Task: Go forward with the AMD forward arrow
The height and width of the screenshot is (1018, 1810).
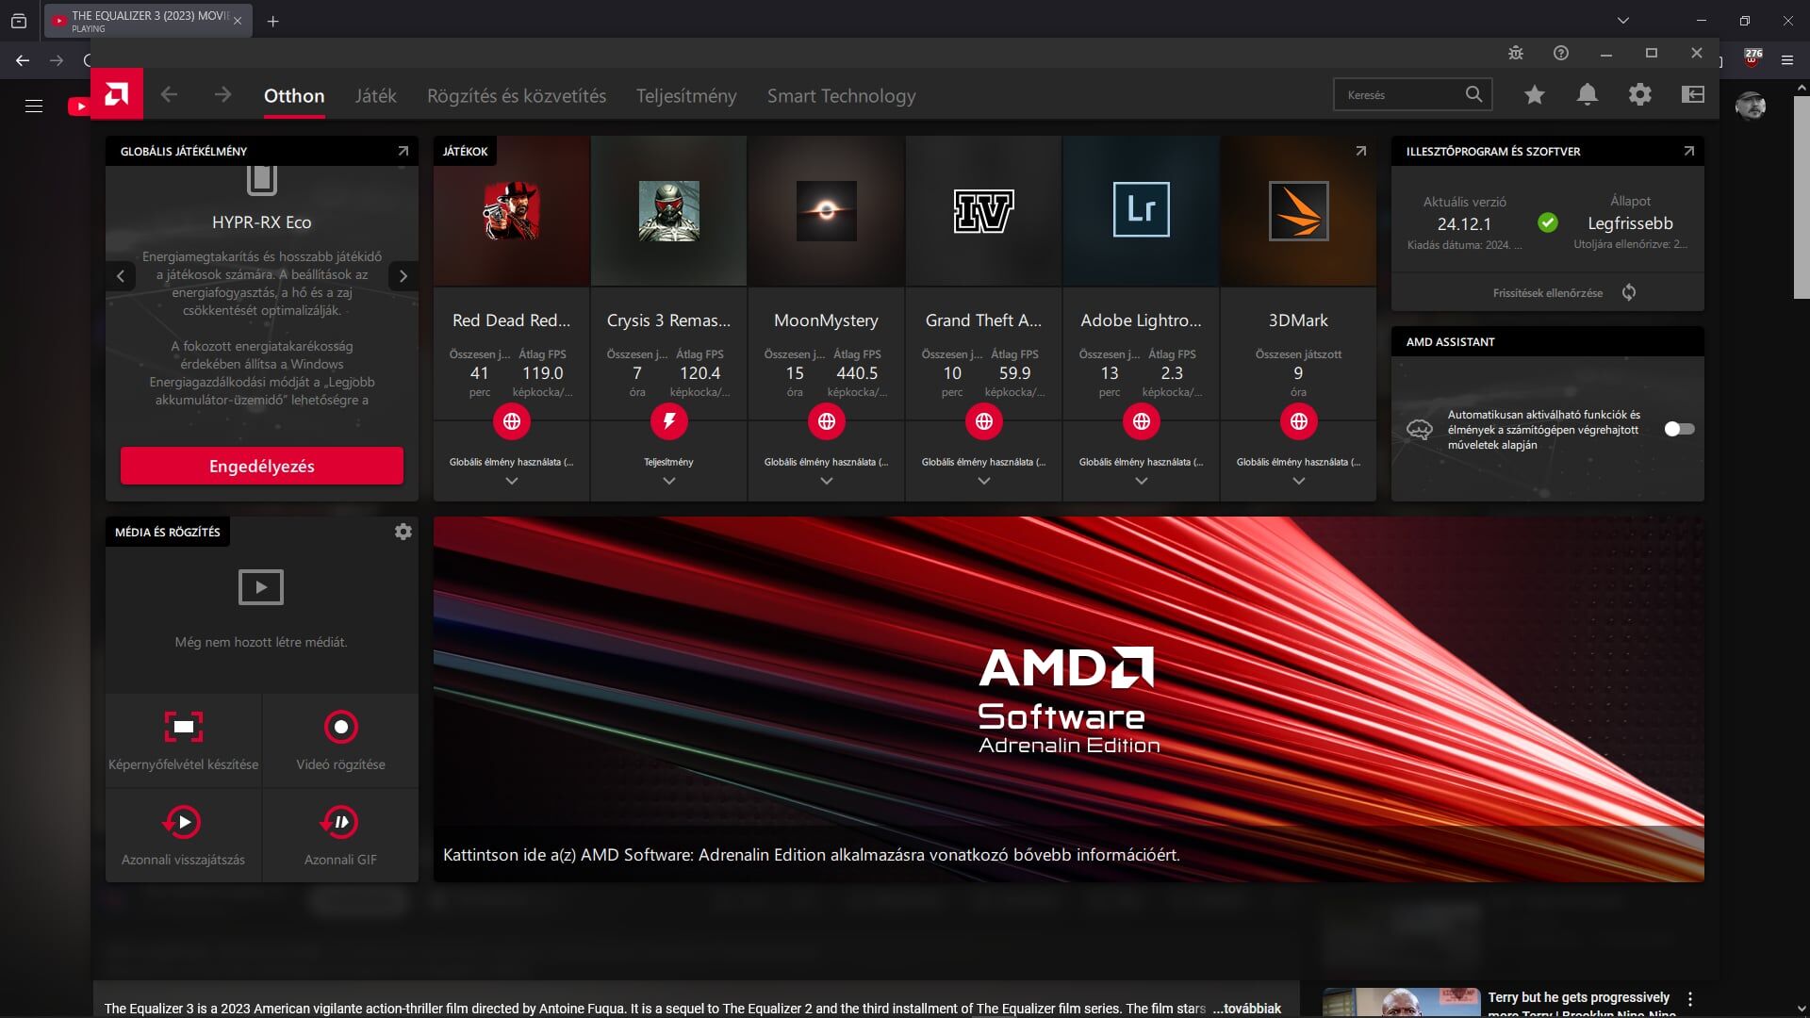Action: pyautogui.click(x=222, y=94)
